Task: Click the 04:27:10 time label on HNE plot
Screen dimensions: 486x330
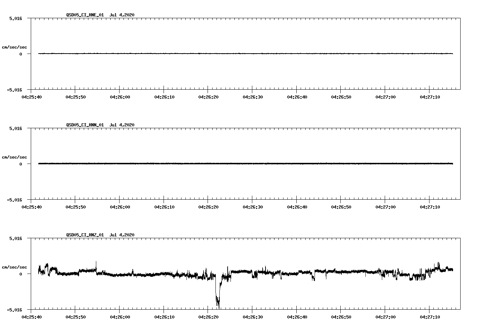Action: point(429,97)
